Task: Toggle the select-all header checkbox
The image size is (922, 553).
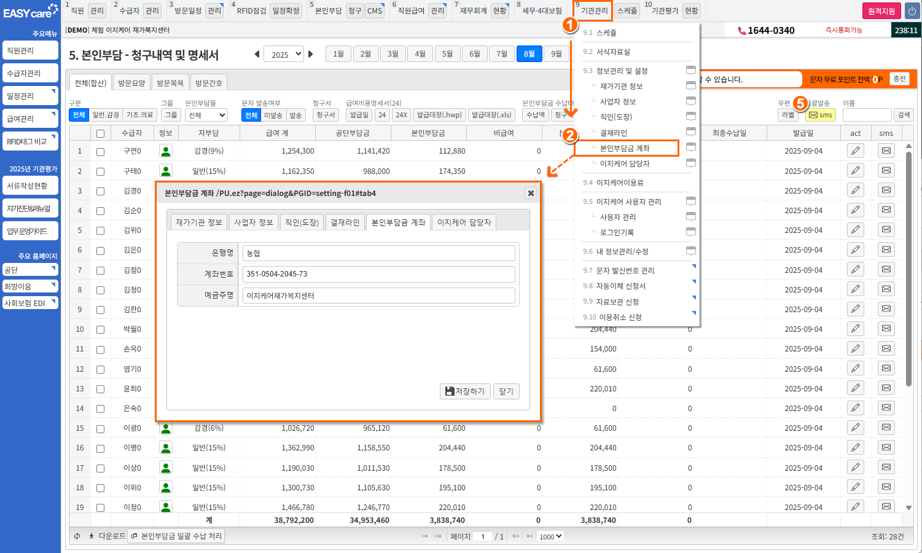Action: click(100, 133)
